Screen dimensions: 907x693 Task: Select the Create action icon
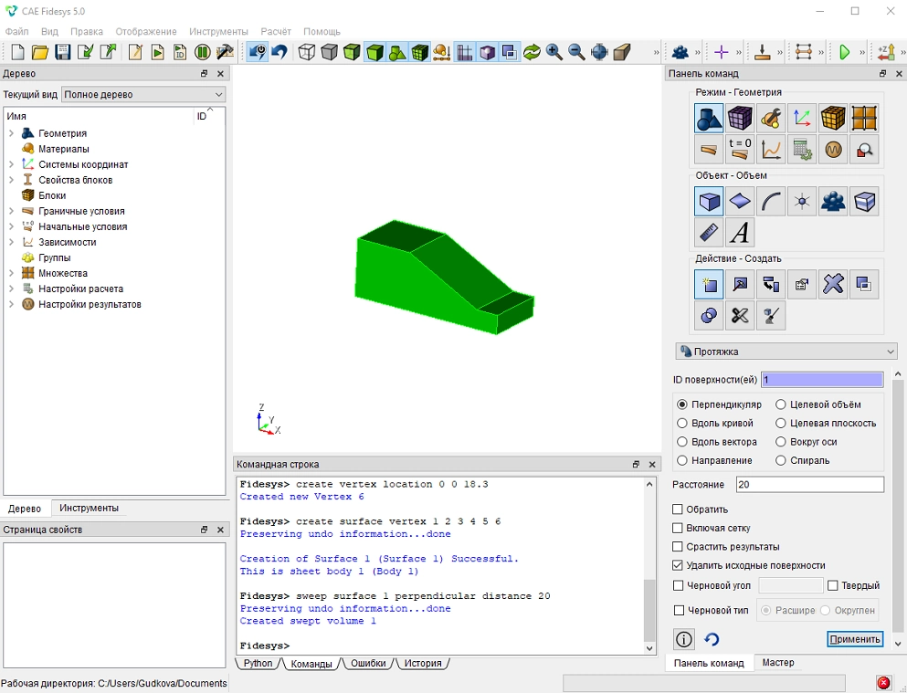tap(709, 284)
